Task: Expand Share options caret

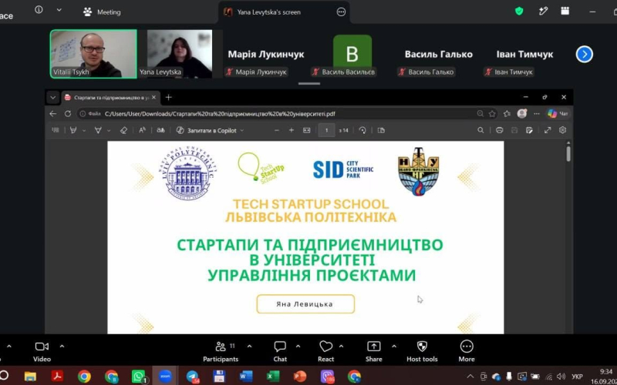Action: [394, 346]
